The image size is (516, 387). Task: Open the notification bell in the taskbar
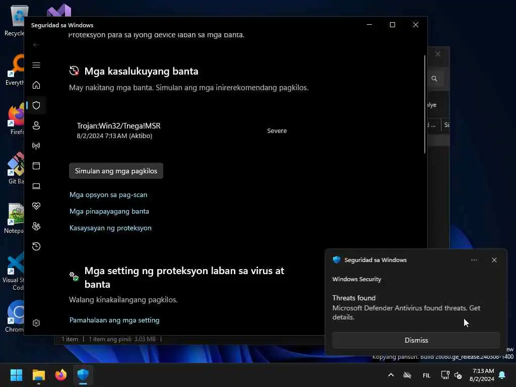click(502, 375)
